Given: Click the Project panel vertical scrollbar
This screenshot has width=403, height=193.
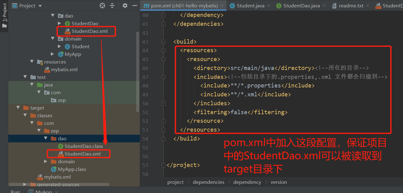Looking at the screenshot, I should coord(138,71).
